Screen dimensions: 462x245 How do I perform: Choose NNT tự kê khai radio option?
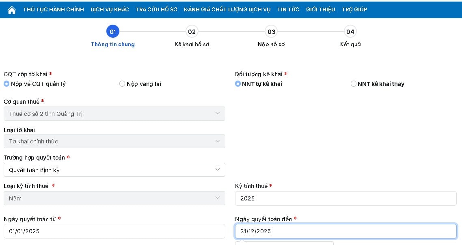[x=238, y=84]
